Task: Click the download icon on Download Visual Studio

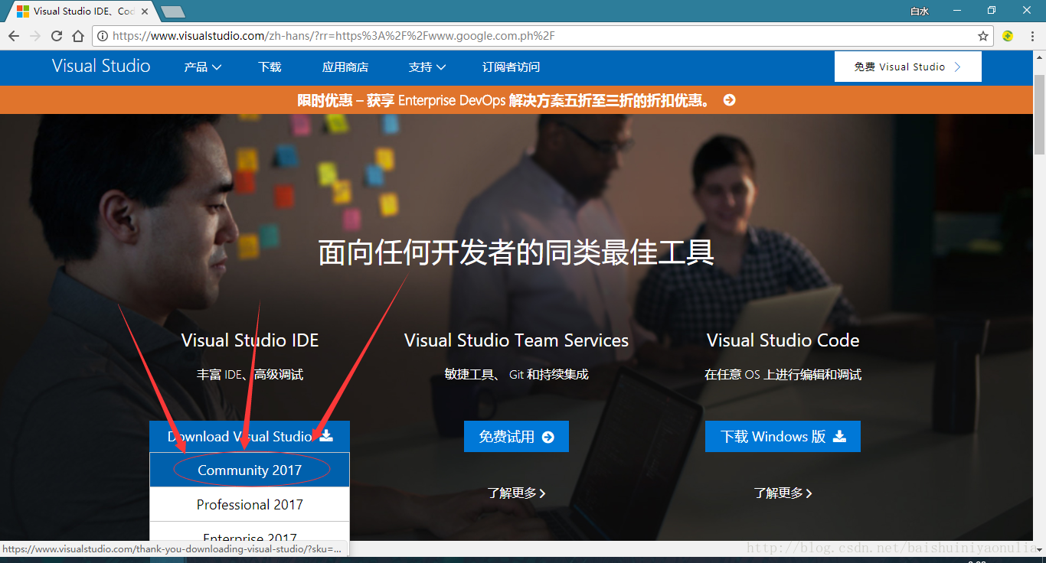Action: (326, 436)
